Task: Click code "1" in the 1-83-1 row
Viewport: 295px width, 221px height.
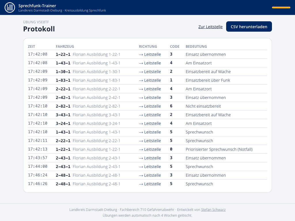Action: [x=171, y=80]
